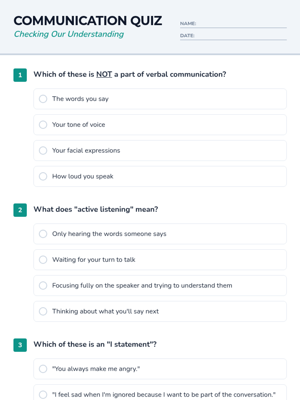Click the question 3 number badge
The image size is (300, 400).
[x=20, y=345]
